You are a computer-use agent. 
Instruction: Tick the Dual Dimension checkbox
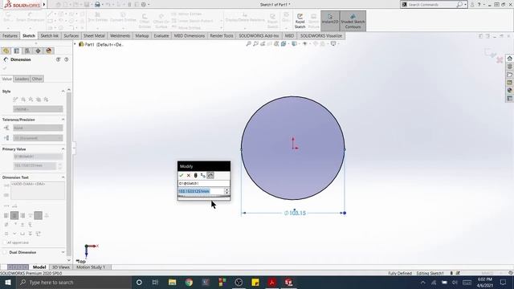pyautogui.click(x=5, y=252)
